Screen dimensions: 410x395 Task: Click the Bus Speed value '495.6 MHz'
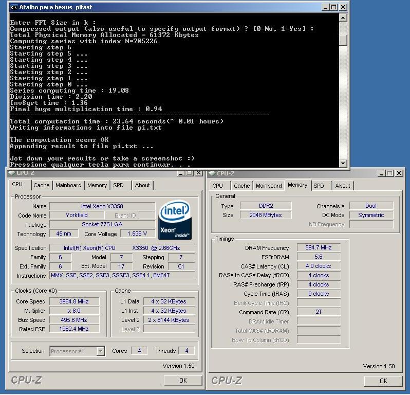(x=74, y=320)
